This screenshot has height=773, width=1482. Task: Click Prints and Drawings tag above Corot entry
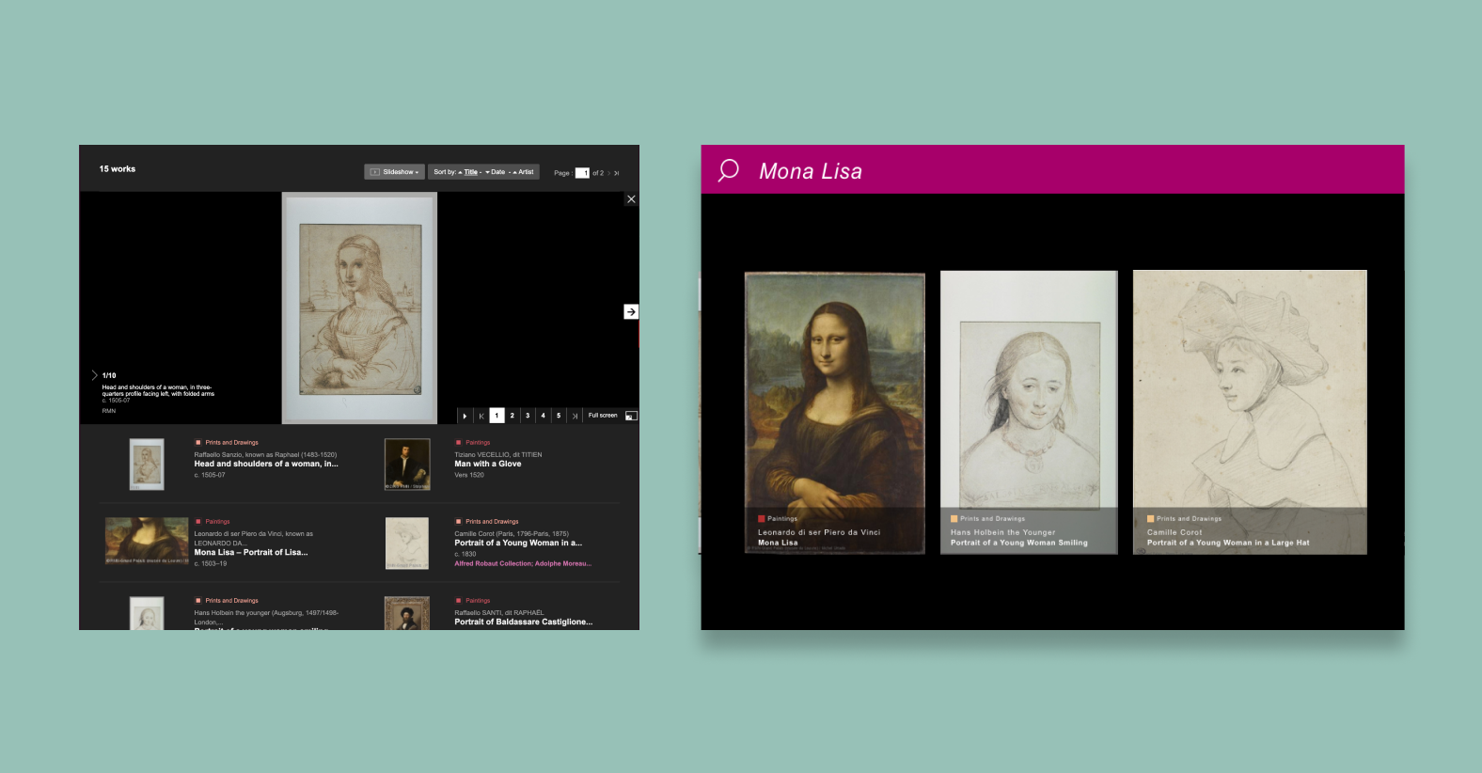492,521
